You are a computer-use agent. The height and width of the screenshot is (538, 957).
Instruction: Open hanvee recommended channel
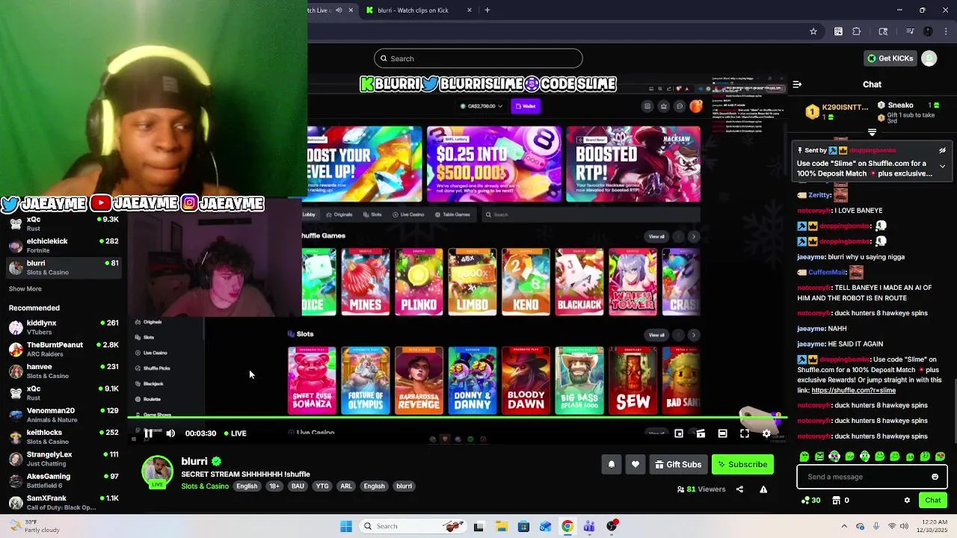tap(64, 371)
